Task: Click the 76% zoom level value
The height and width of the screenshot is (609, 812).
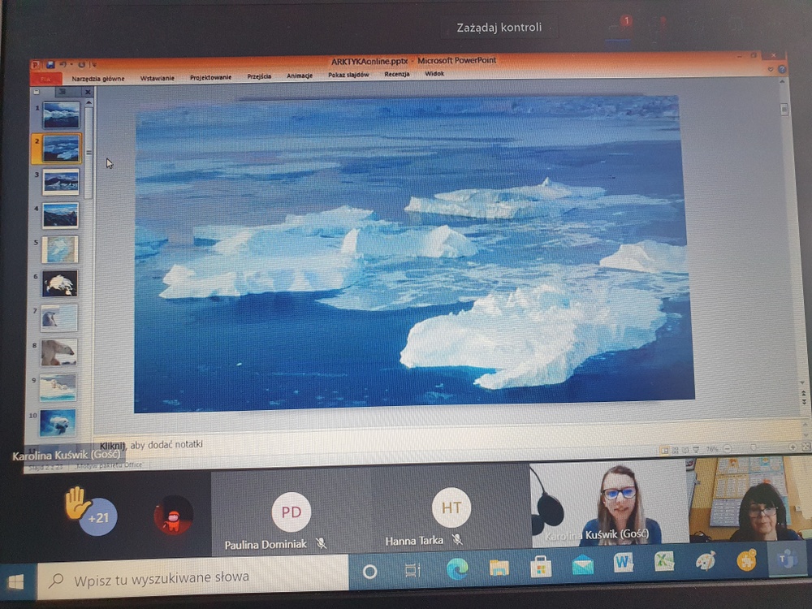Action: click(x=712, y=449)
